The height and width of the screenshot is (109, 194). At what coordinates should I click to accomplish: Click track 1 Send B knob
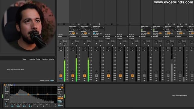65,44
